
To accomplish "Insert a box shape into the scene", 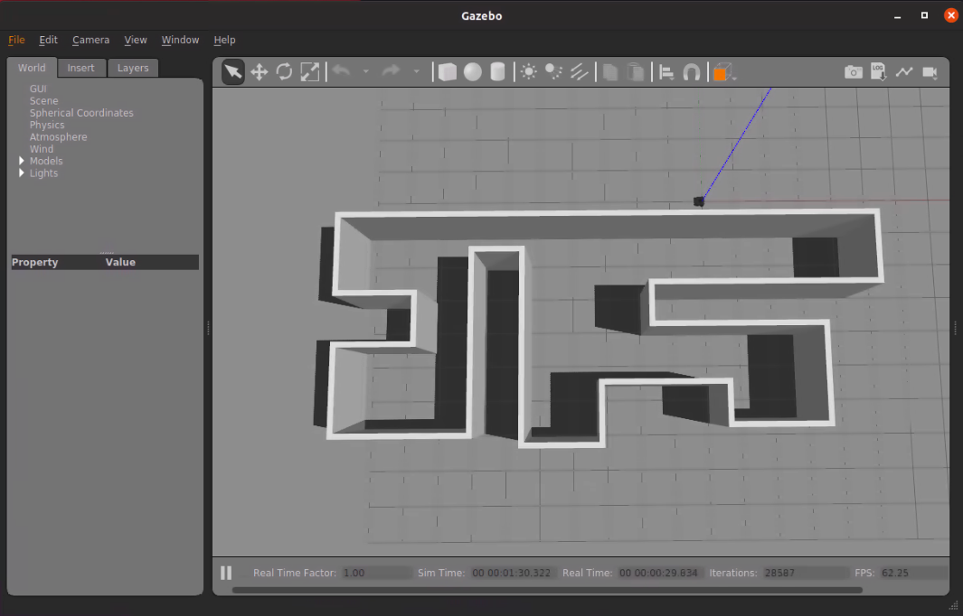I will [x=447, y=71].
